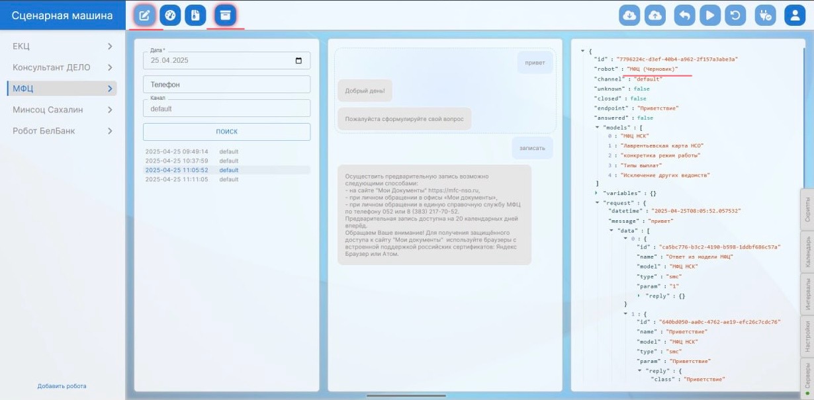Screen dimensions: 814x400
Task: Click the cloud upload icon
Action: click(x=655, y=15)
